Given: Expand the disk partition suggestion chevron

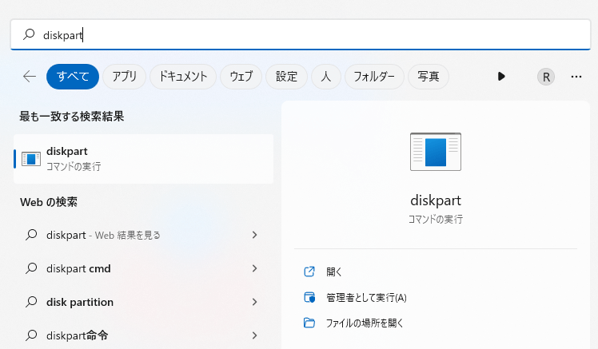Looking at the screenshot, I should pos(254,302).
